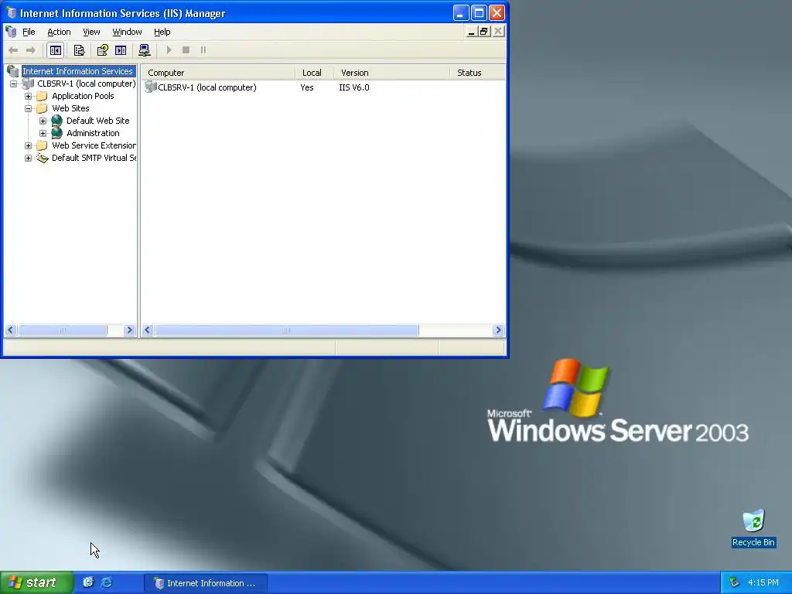792x594 pixels.
Task: Collapse the CLBSRV-1 (local computer) node
Action: tap(14, 84)
